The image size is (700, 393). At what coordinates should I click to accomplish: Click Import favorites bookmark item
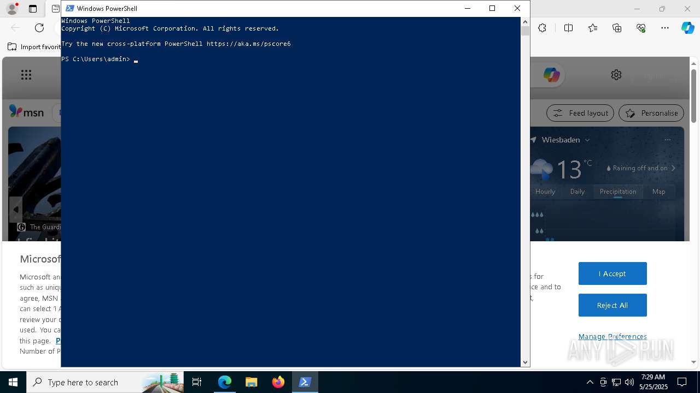click(34, 47)
